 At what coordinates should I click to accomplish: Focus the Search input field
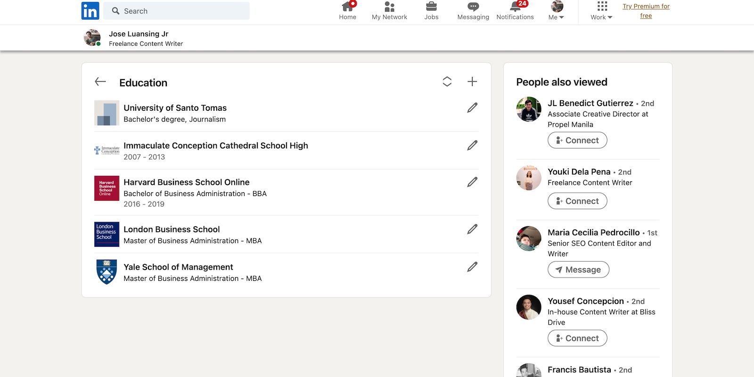tap(176, 11)
